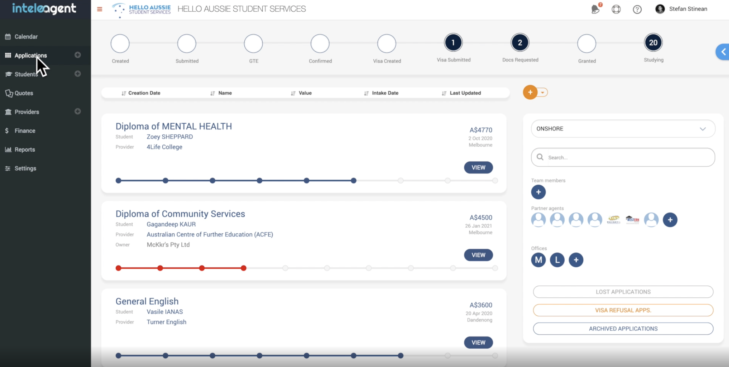Expand the orange add button dropdown arrow
The height and width of the screenshot is (367, 729).
pyautogui.click(x=542, y=92)
